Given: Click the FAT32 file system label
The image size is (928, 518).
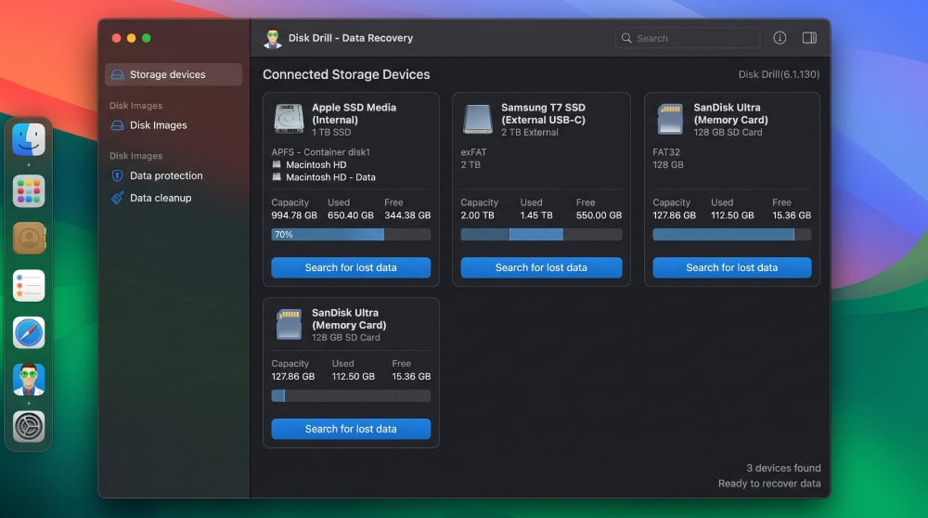Looking at the screenshot, I should click(x=665, y=152).
